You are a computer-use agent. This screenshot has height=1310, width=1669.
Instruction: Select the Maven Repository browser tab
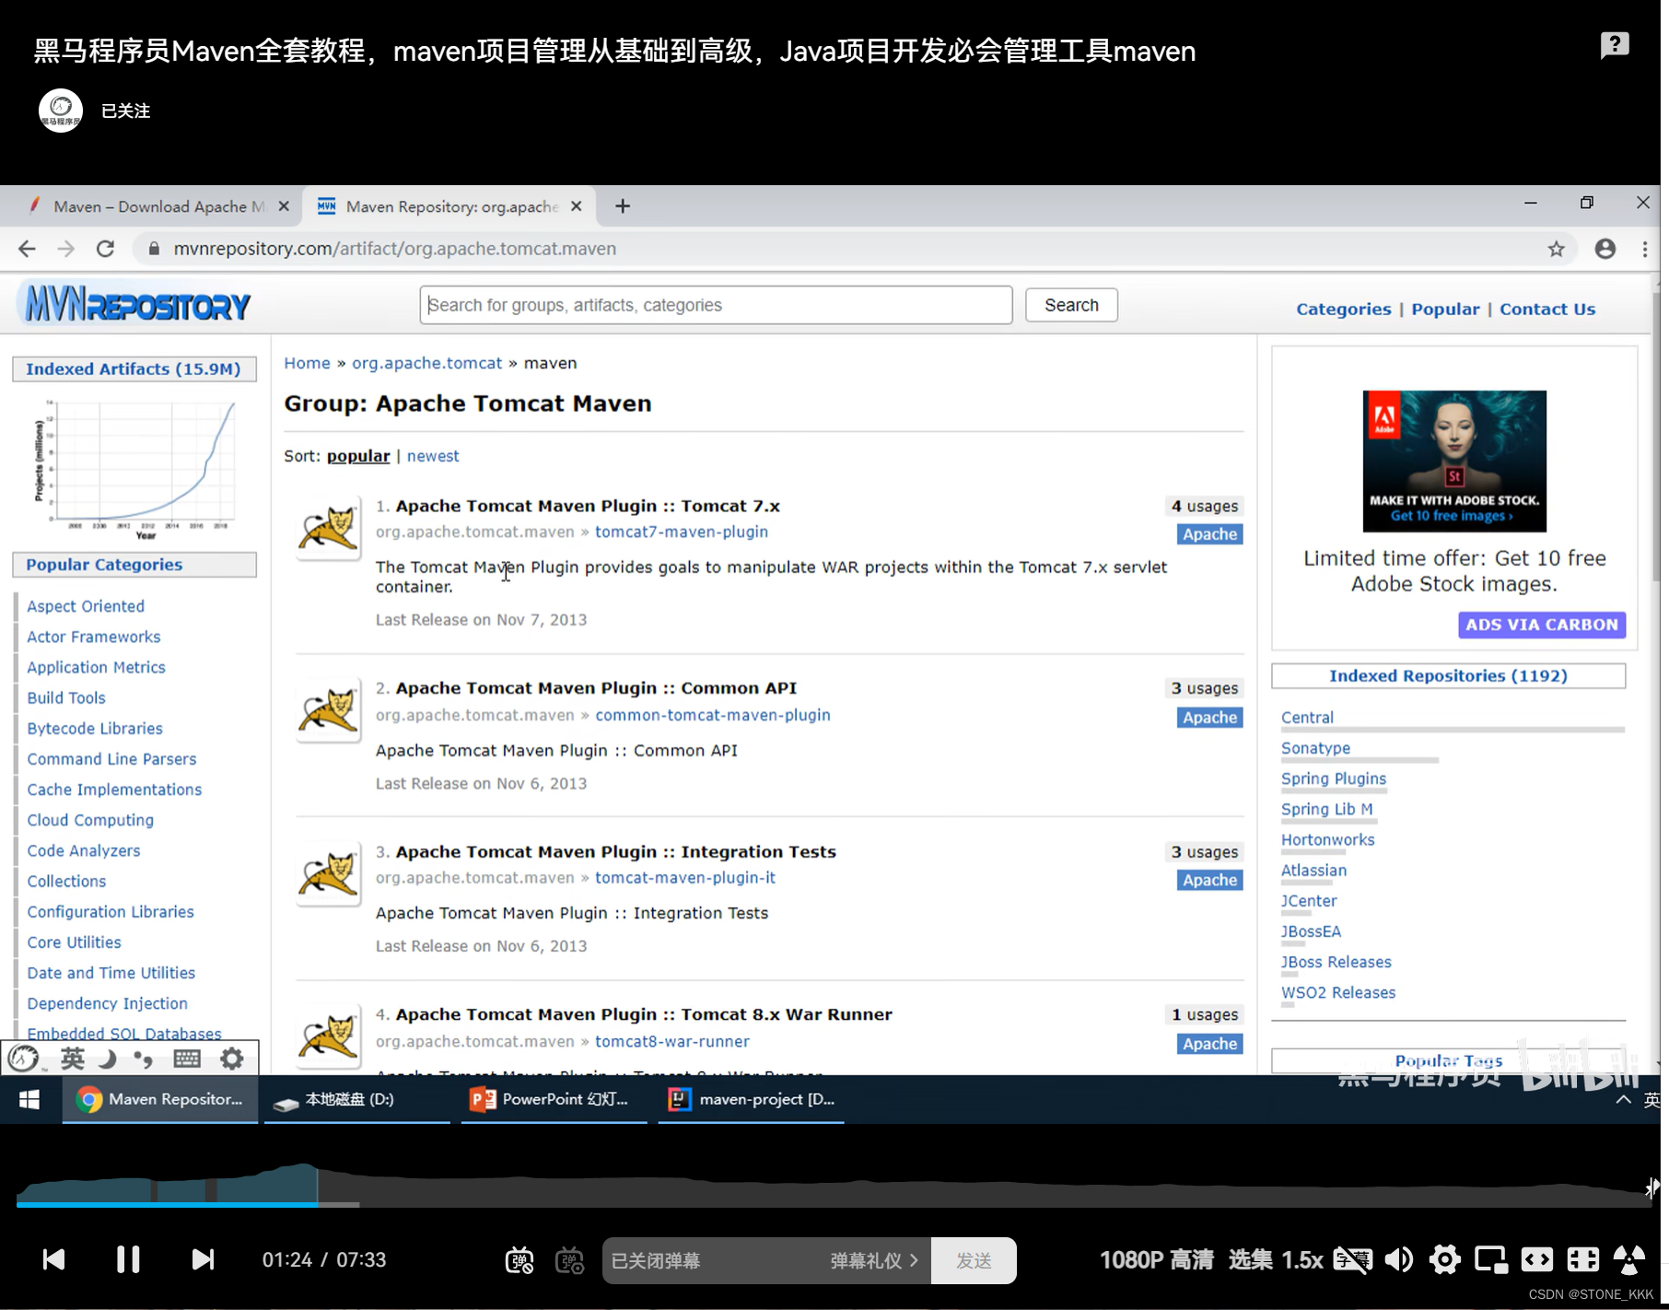pos(449,206)
